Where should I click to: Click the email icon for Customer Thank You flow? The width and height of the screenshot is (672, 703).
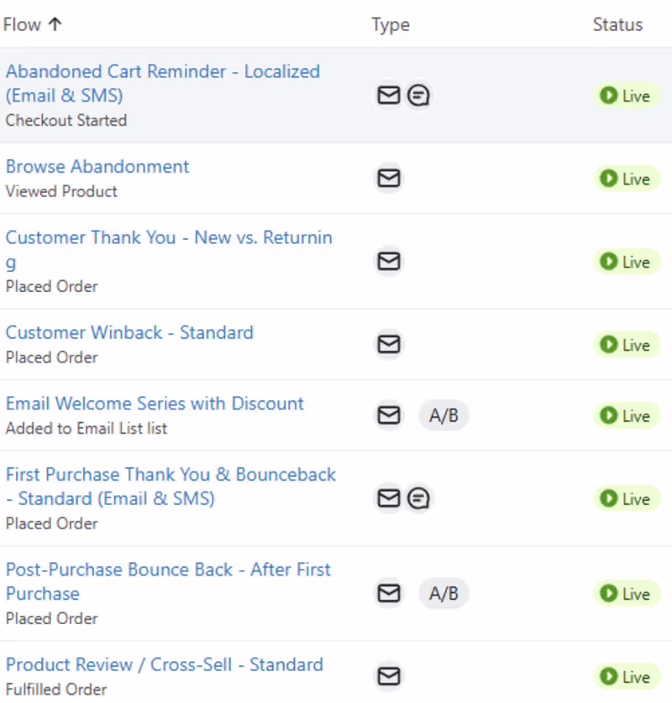(x=388, y=261)
